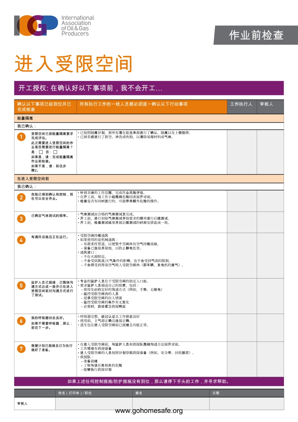Click the 能量隔离 section heading
The width and height of the screenshot is (298, 422).
pos(25,118)
